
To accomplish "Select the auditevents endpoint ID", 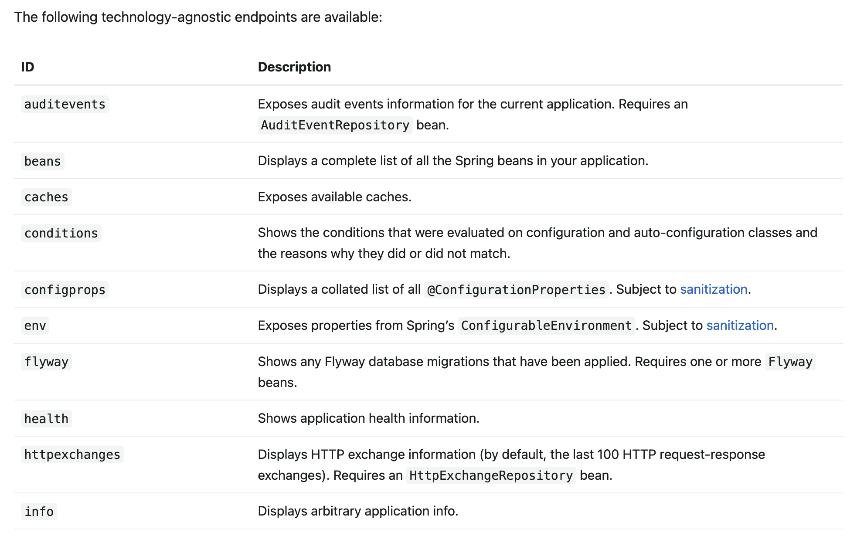I will (x=65, y=104).
